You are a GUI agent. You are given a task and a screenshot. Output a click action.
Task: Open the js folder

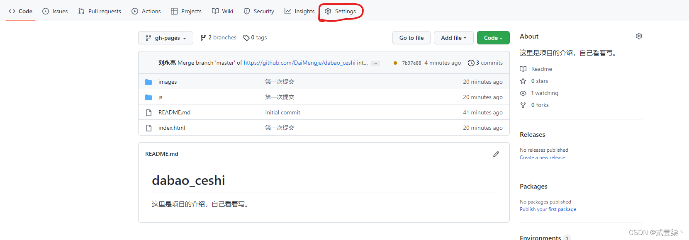click(x=161, y=97)
